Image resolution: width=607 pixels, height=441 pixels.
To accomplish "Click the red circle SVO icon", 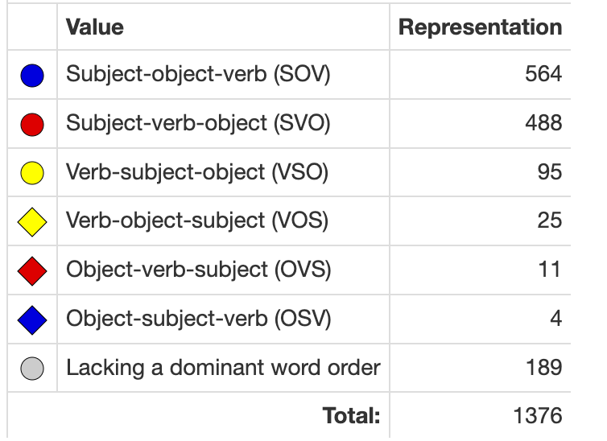I will tap(32, 125).
